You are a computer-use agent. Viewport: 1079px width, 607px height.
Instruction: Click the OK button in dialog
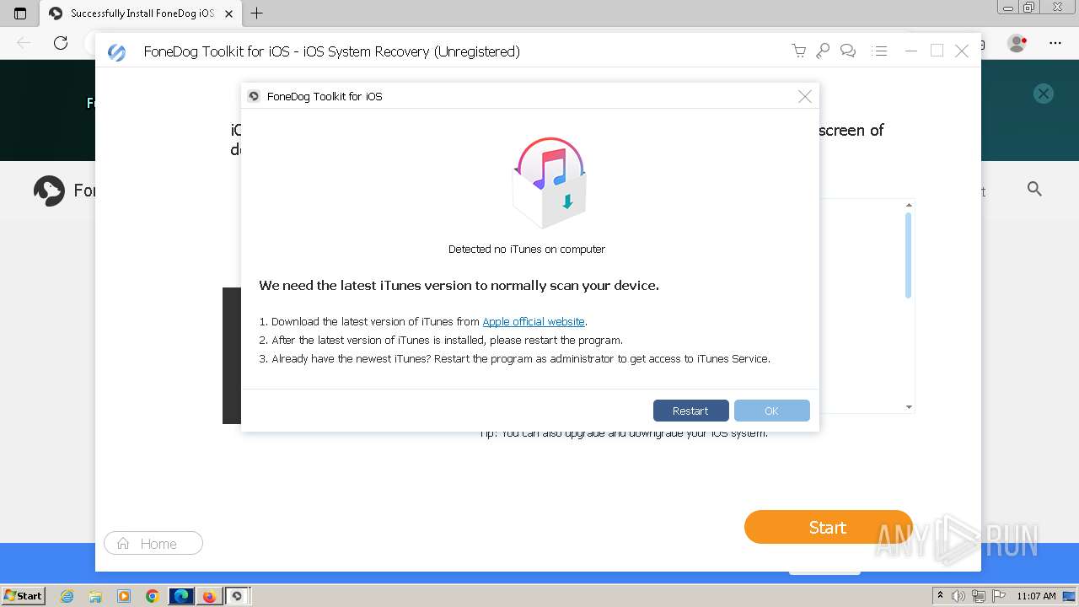click(771, 411)
